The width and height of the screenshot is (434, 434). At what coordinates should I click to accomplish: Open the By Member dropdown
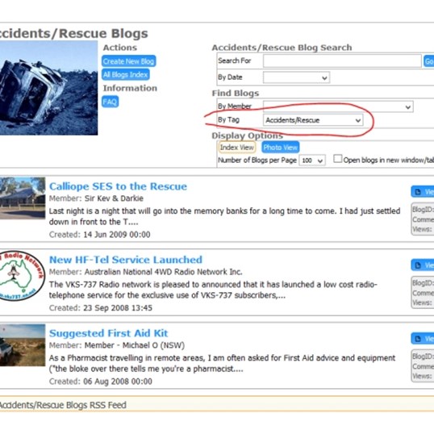coord(338,106)
